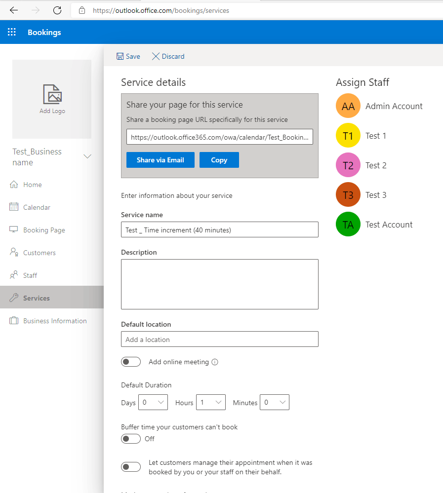This screenshot has width=443, height=493.
Task: Click the Booking Page monitor icon
Action: pos(13,229)
